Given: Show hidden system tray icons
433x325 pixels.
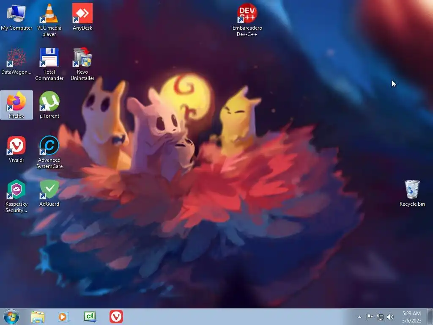Looking at the screenshot, I should (359, 317).
